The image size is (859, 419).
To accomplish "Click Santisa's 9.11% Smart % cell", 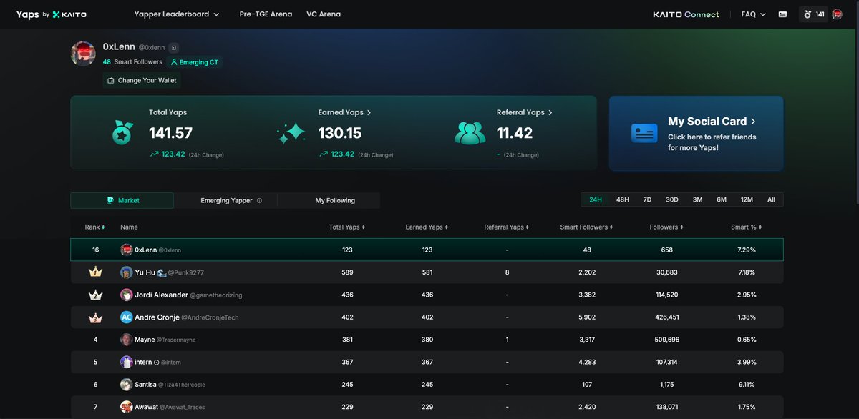I will pyautogui.click(x=746, y=385).
